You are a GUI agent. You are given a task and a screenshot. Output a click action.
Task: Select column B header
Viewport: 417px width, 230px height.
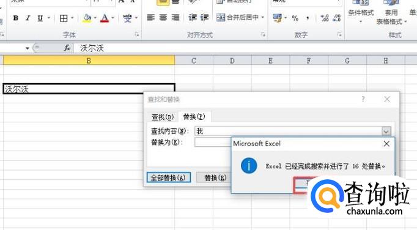click(x=89, y=61)
